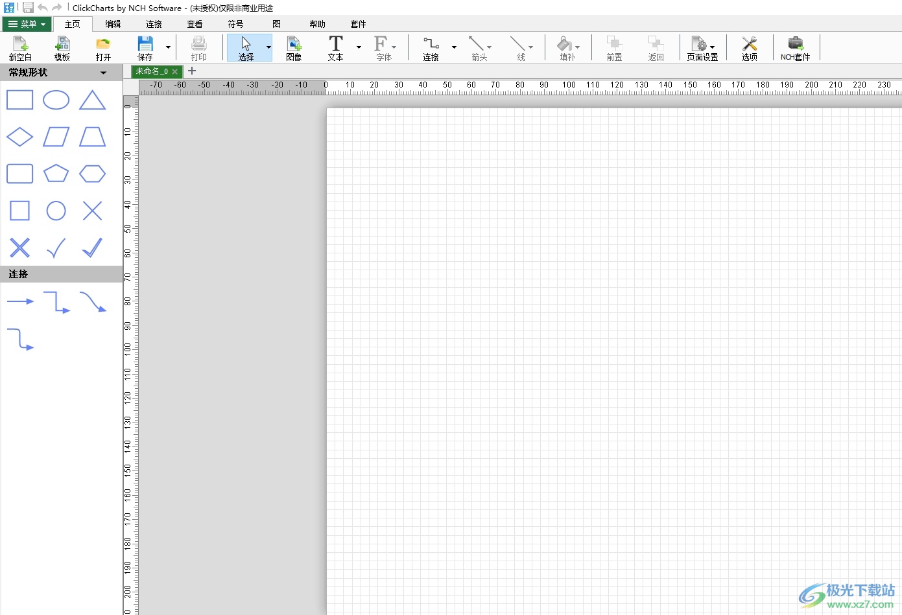Switch to the 编辑 ribbon tab
This screenshot has height=615, width=902.
pos(113,24)
